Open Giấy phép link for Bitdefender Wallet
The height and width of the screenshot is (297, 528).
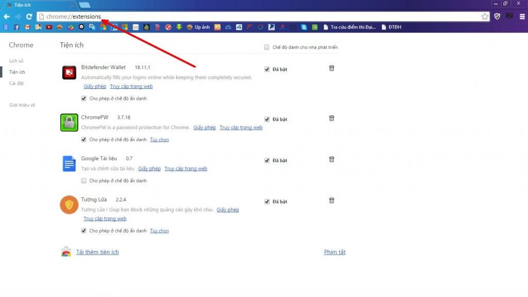coord(95,86)
